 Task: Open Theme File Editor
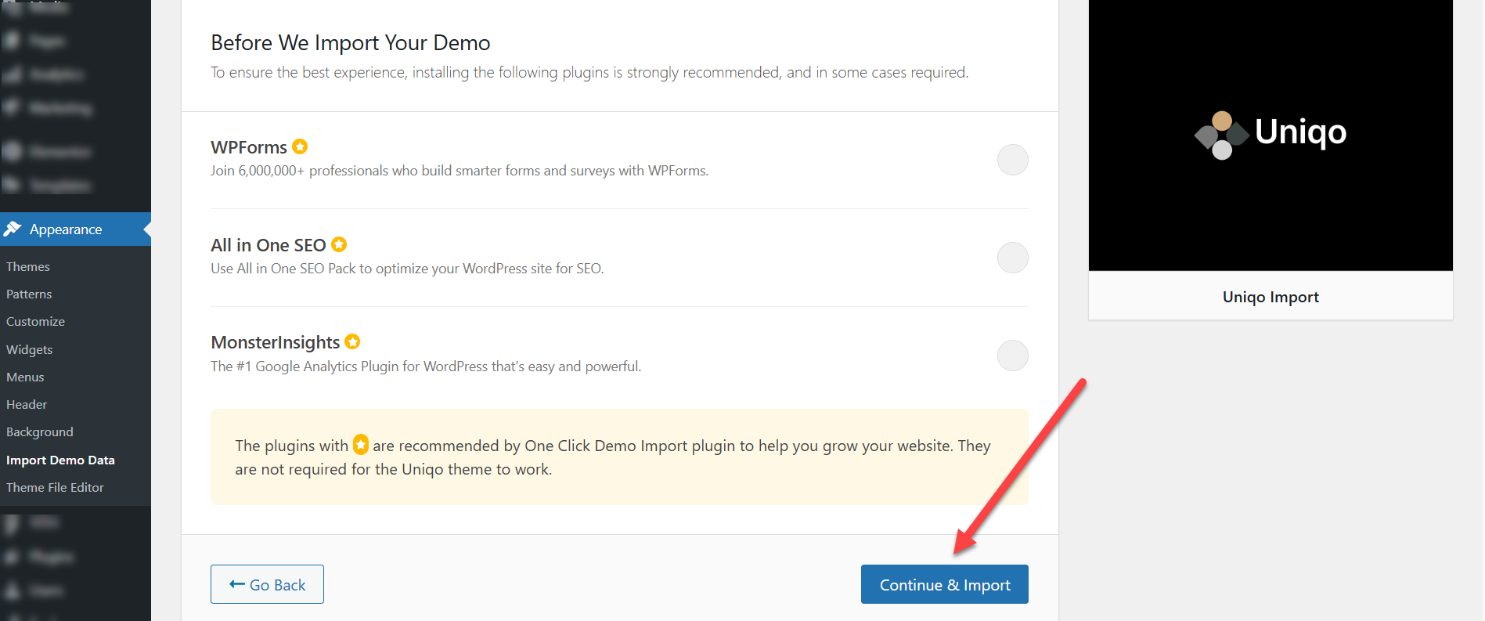coord(55,487)
